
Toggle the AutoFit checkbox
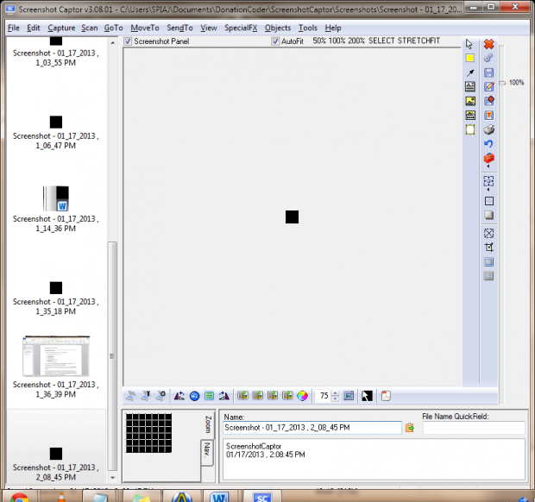click(x=275, y=41)
